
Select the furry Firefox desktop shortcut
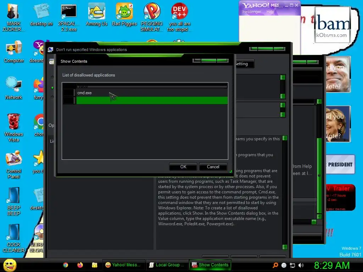39,88
